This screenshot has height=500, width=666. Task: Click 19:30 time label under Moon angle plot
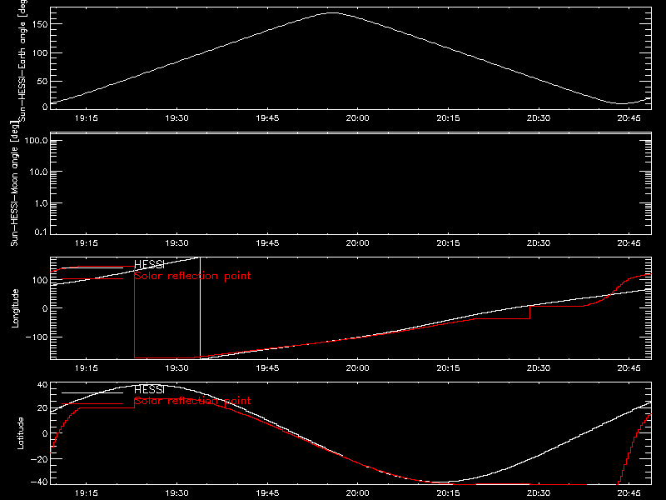click(x=176, y=243)
